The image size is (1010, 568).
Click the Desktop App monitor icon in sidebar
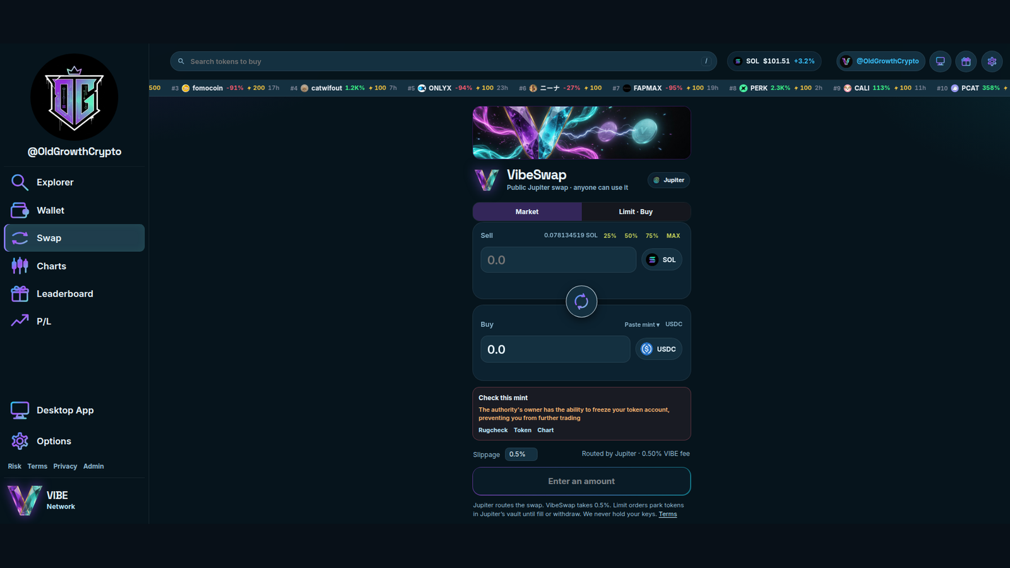pyautogui.click(x=20, y=410)
